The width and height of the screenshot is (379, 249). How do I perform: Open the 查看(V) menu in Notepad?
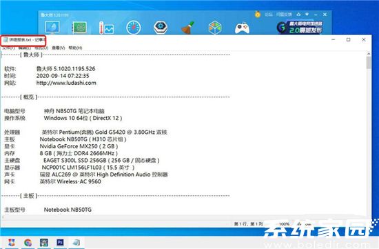coord(59,48)
